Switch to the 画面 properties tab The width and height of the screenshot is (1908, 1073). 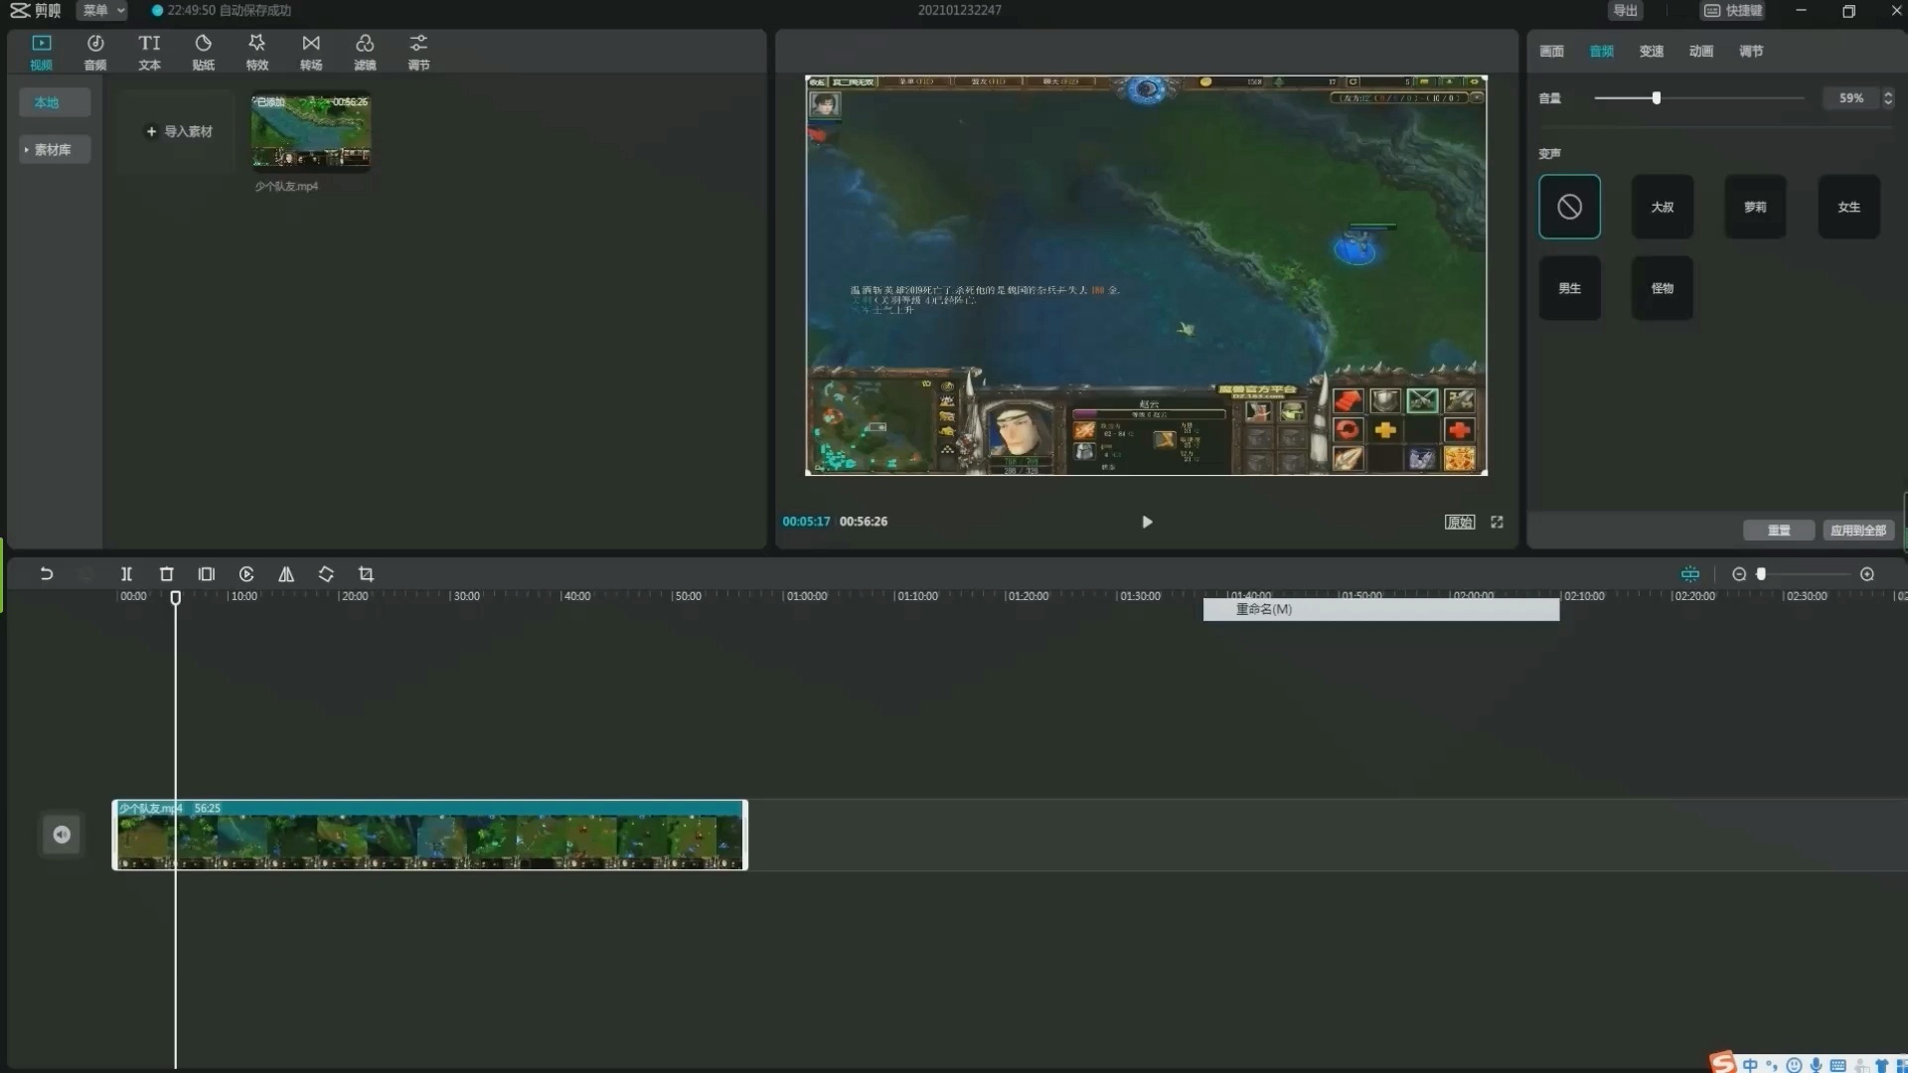(1551, 51)
